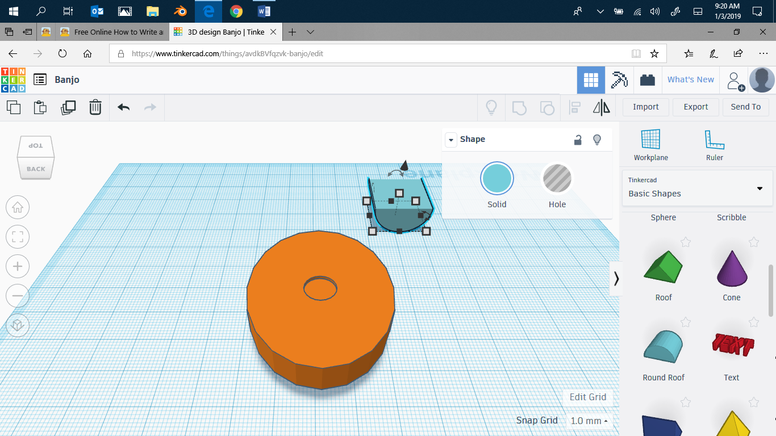Switch to 3D design grid view
The image size is (776, 436).
click(591, 80)
